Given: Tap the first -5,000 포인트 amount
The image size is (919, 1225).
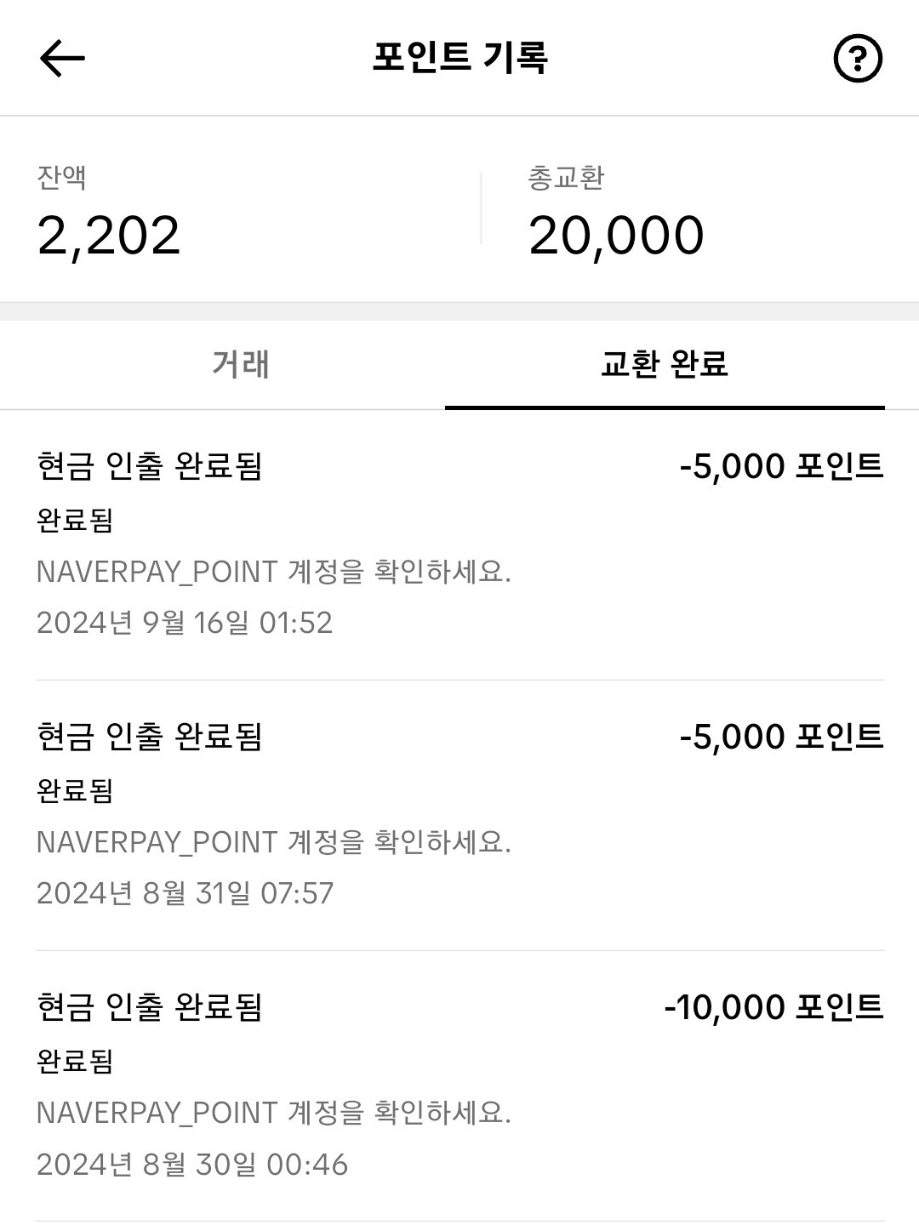Looking at the screenshot, I should [781, 466].
